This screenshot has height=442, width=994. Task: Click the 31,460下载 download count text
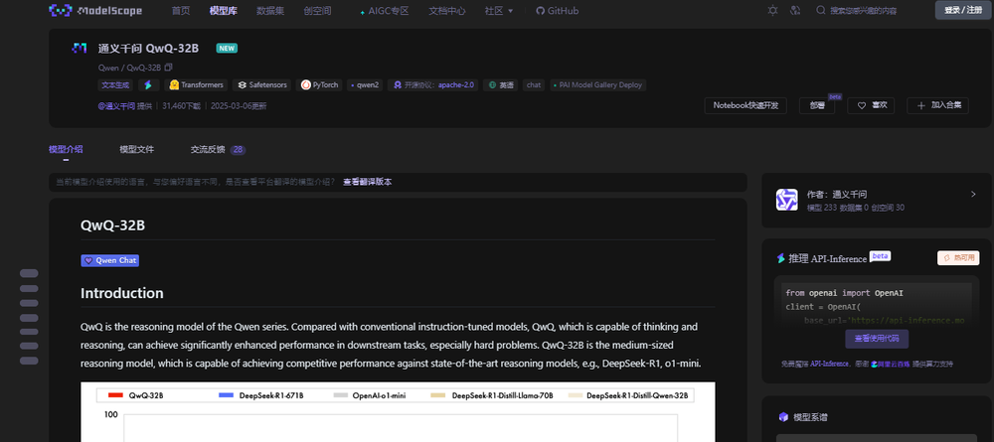pos(181,105)
